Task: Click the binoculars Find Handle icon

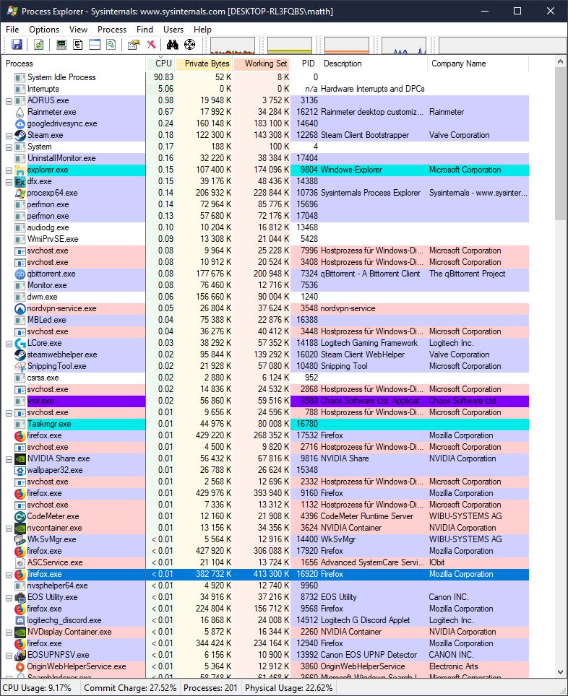Action: pos(173,44)
